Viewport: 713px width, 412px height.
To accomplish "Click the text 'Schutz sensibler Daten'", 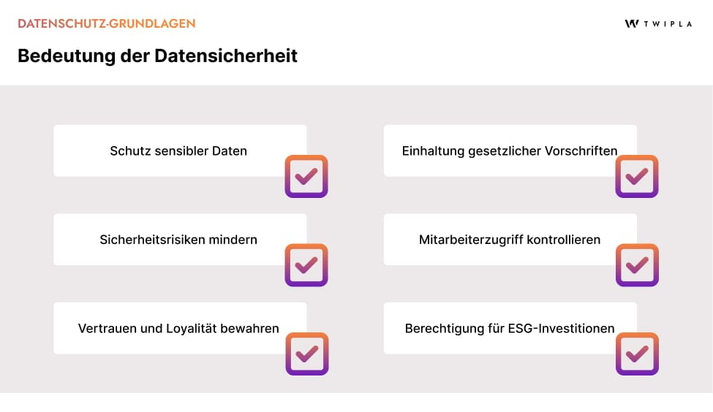I will coord(178,151).
